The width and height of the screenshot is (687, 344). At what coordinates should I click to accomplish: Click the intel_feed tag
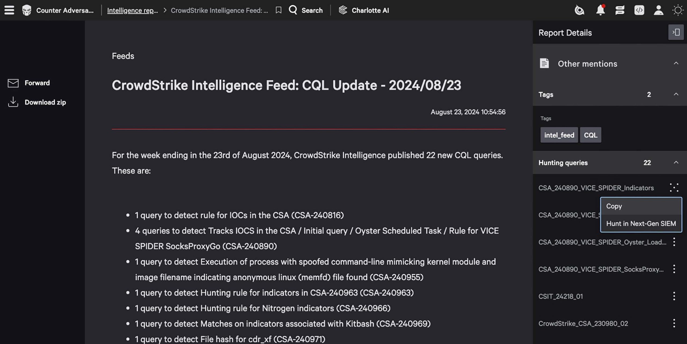coord(559,135)
